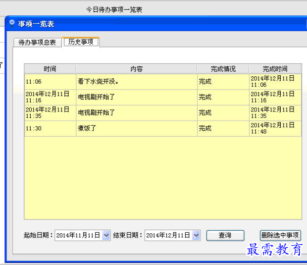307x265 pixels.
Task: Click the 删除选中事项 button
Action: [280, 236]
